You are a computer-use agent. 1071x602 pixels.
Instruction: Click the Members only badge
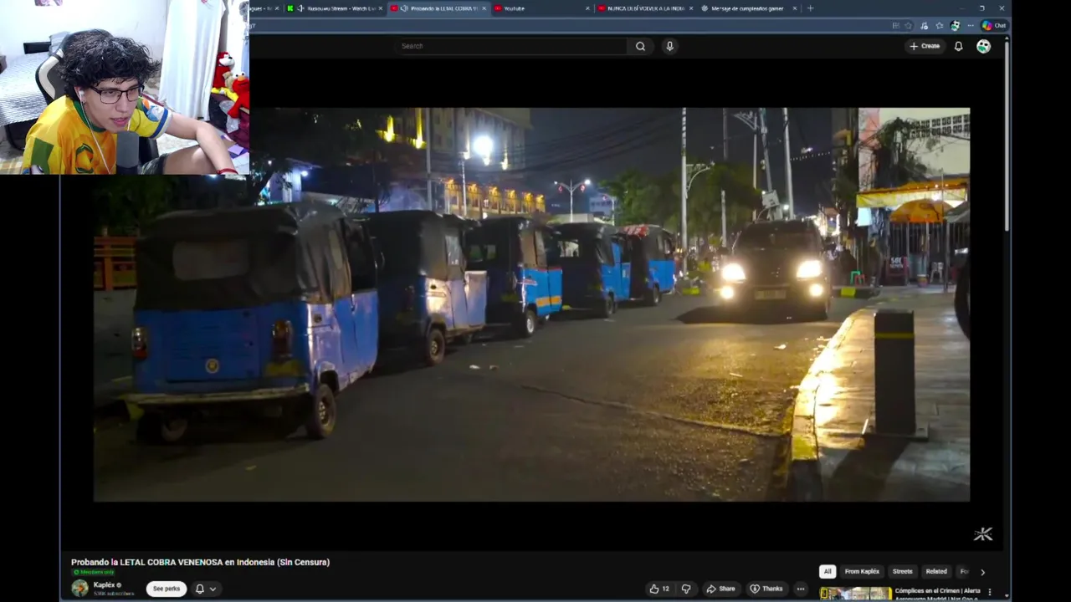coord(94,573)
